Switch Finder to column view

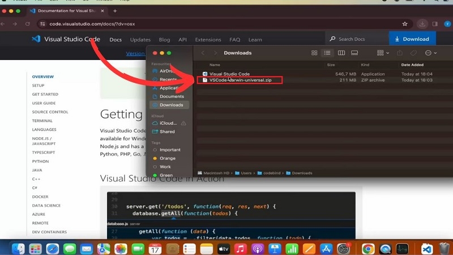pyautogui.click(x=341, y=53)
